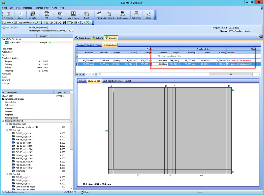Open the General tab below the grid

point(82,81)
